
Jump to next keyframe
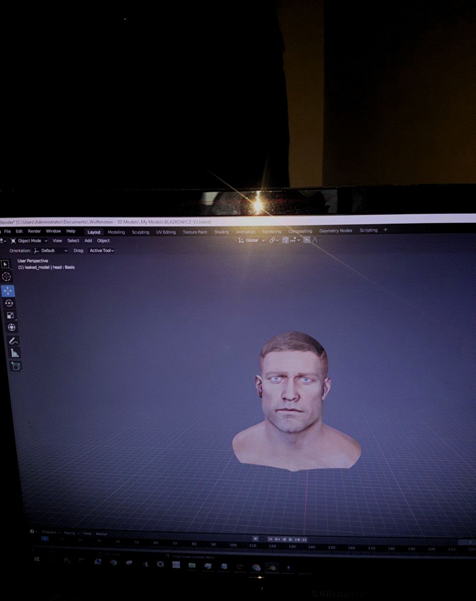(x=297, y=539)
